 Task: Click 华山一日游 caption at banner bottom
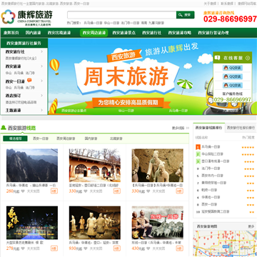(126, 111)
